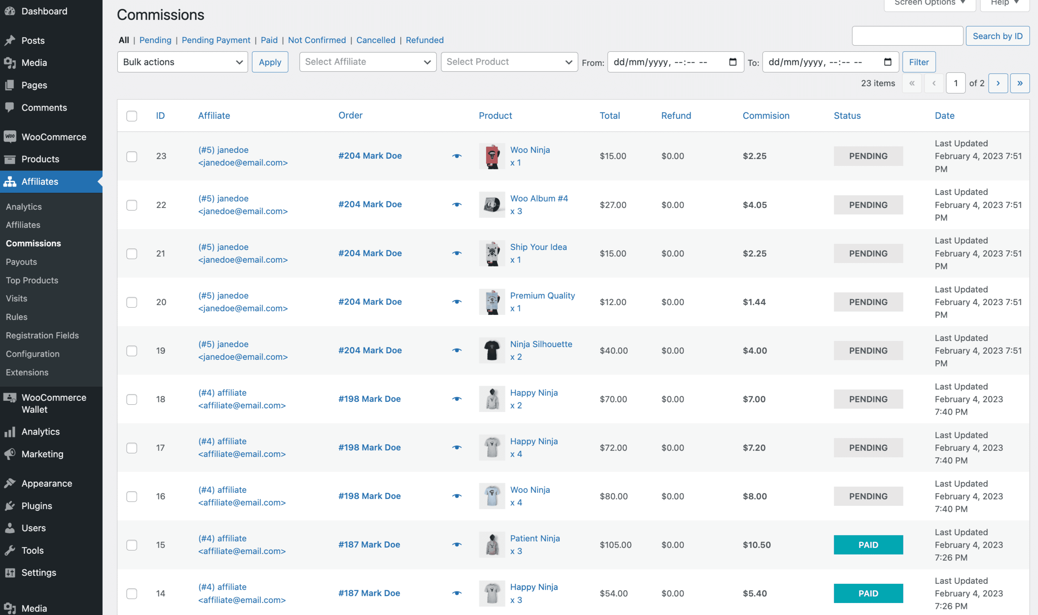The image size is (1038, 615).
Task: Filter by Pending Payment status tab
Action: (216, 40)
